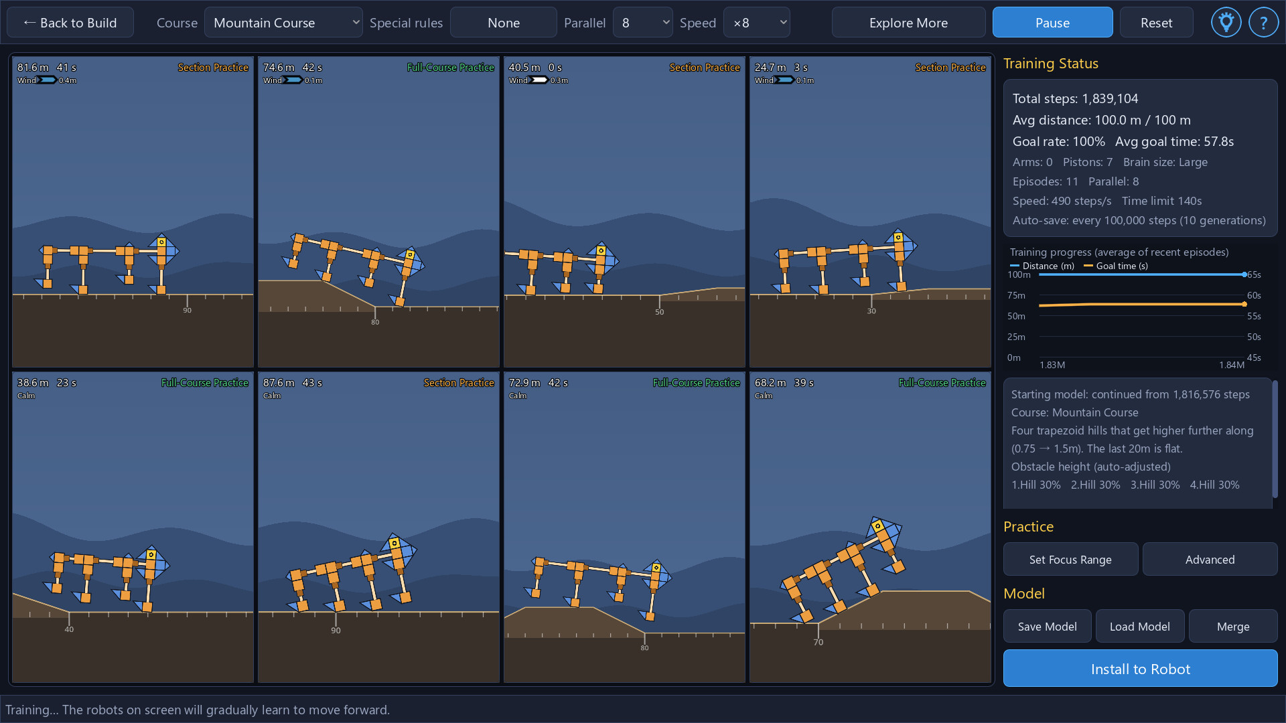Image resolution: width=1286 pixels, height=723 pixels.
Task: Click the lightbulb hint icon
Action: 1226,23
